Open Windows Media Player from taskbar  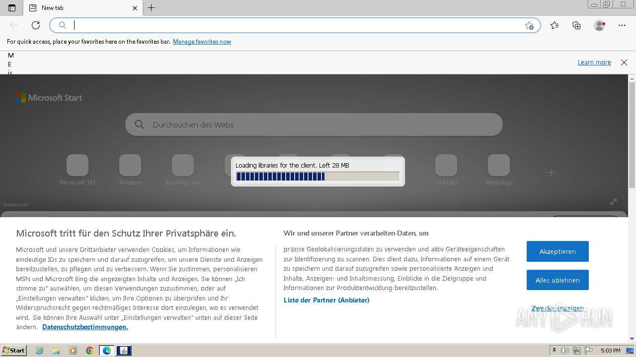[x=73, y=351]
